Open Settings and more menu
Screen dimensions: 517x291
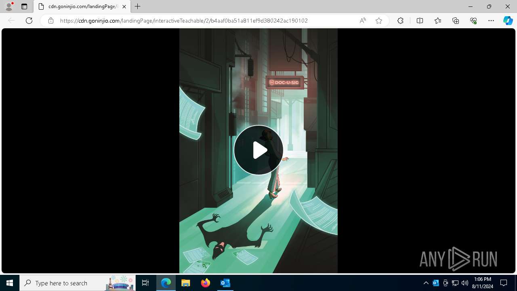(491, 21)
